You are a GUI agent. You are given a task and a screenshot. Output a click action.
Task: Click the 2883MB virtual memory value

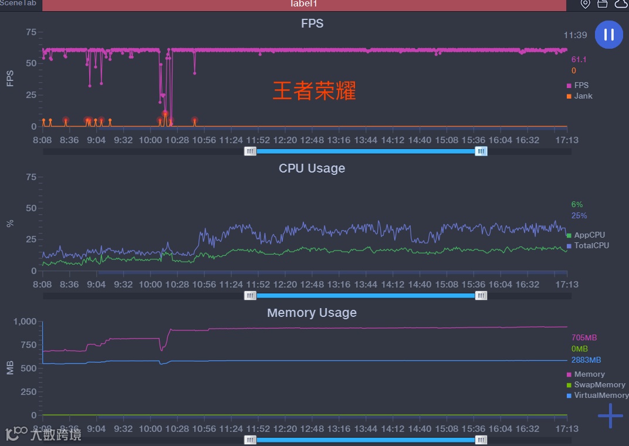[586, 360]
